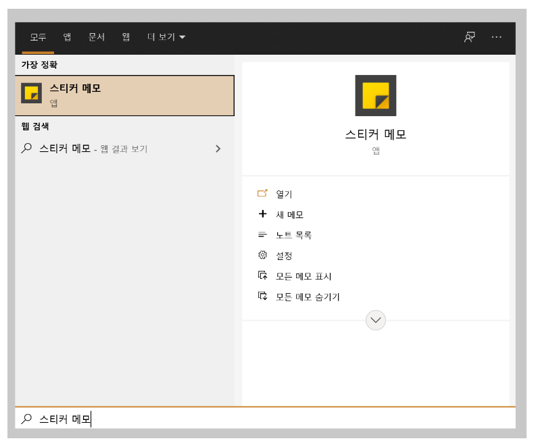This screenshot has width=534, height=443.
Task: Click the gear icon beside 설정
Action: click(x=262, y=255)
